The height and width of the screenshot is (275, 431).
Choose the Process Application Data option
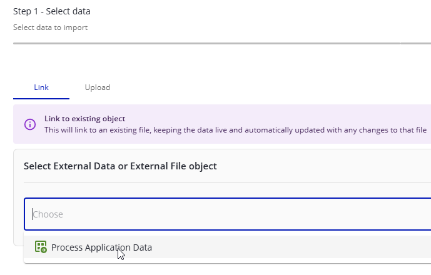[101, 247]
